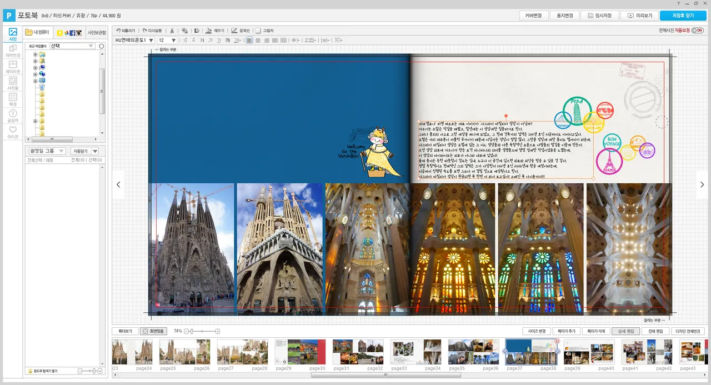
Task: Click the 사이즈 변경 size change button
Action: click(537, 331)
